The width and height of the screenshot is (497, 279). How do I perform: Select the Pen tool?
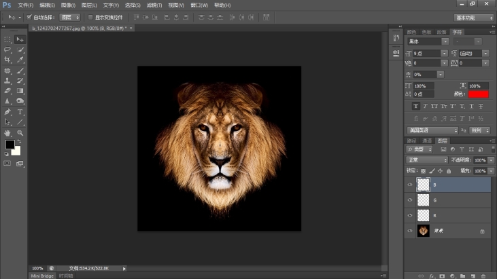click(7, 112)
